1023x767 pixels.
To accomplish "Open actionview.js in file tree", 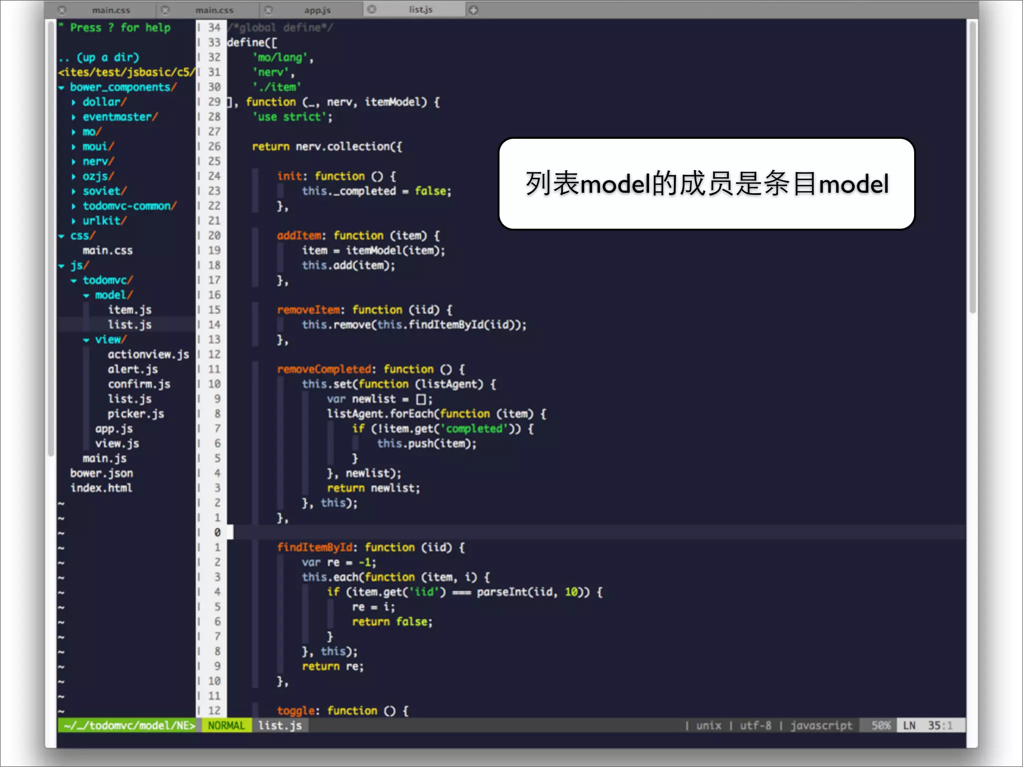I will 148,355.
